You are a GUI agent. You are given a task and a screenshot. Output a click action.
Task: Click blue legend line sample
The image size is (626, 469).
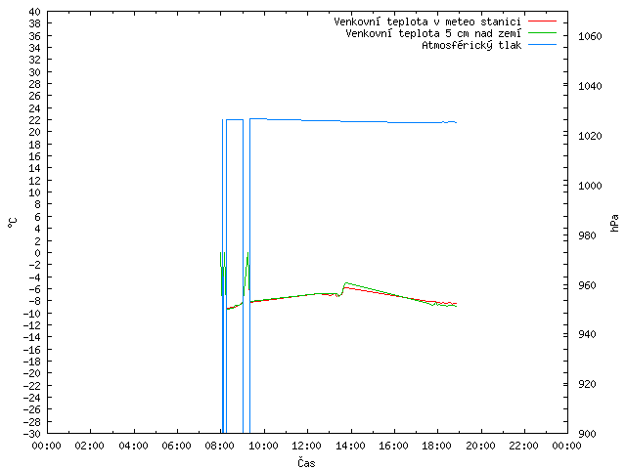pos(542,45)
